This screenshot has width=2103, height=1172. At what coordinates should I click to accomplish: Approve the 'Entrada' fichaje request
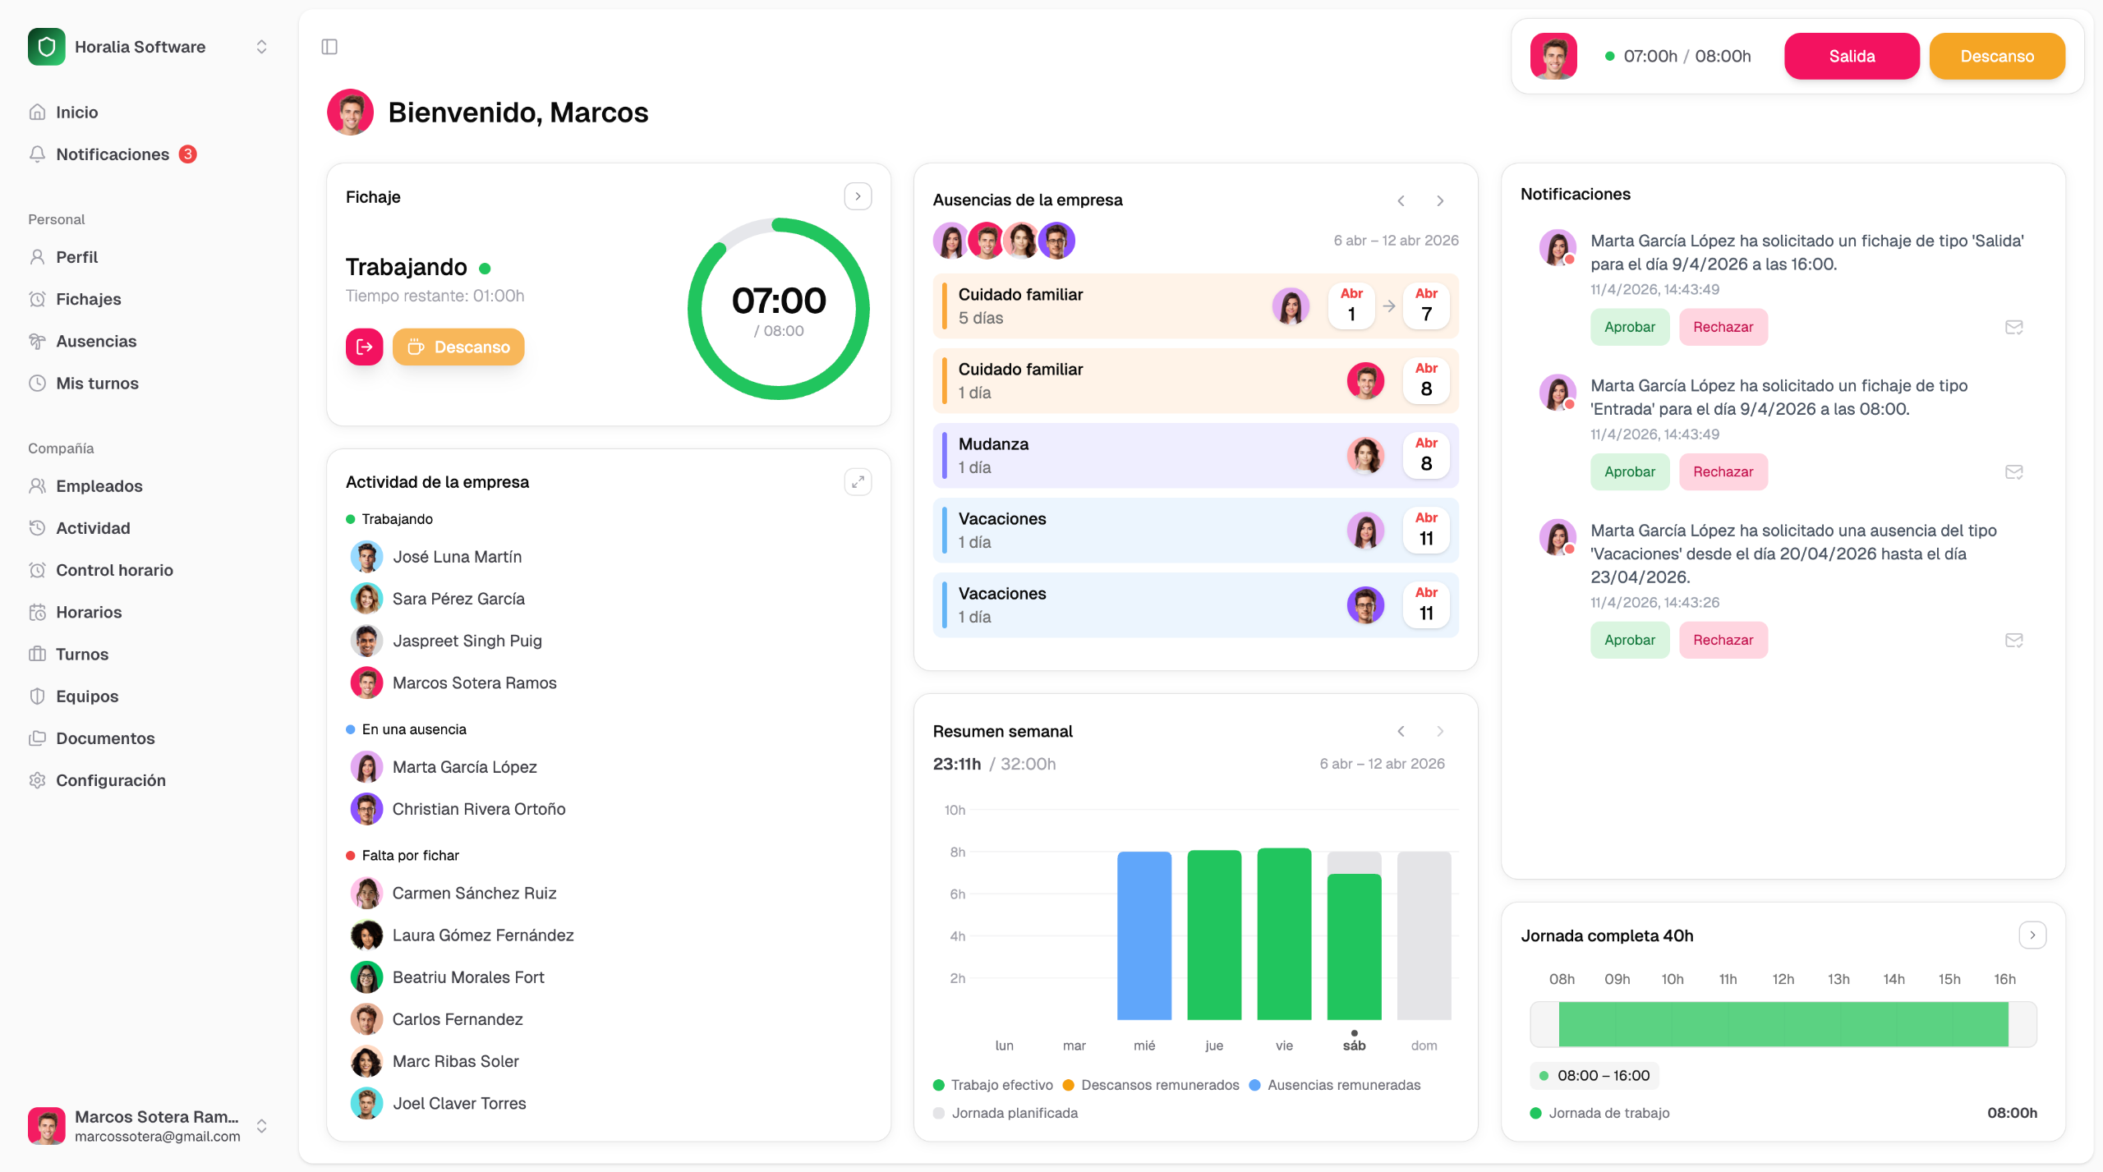pos(1630,471)
